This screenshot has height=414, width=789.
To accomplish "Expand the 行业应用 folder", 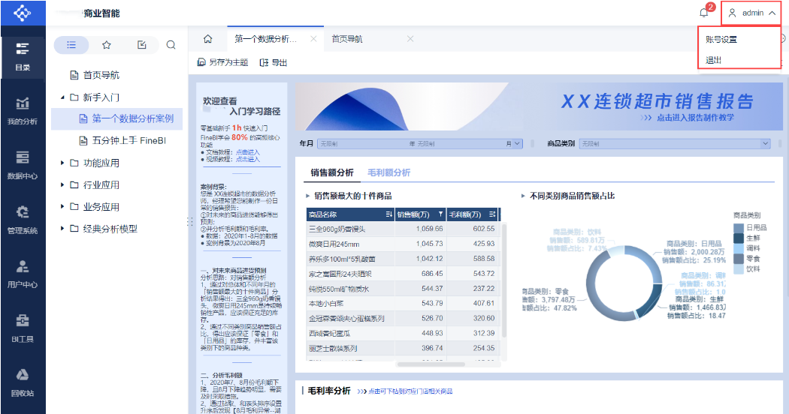I will pyautogui.click(x=62, y=185).
